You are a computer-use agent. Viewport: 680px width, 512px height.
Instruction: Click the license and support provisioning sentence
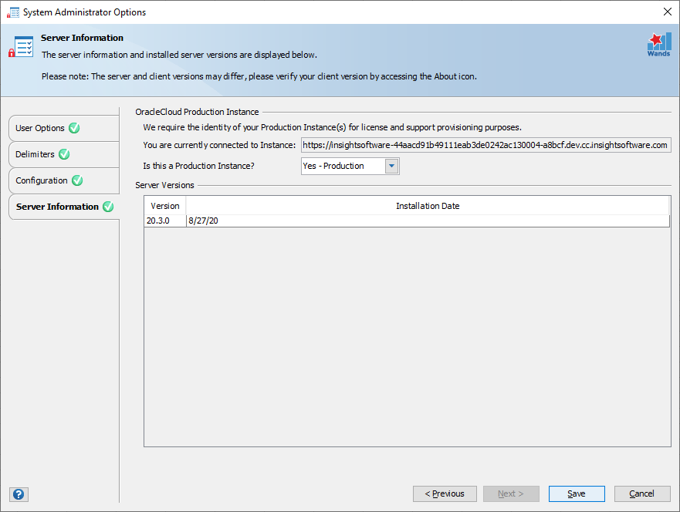point(332,127)
